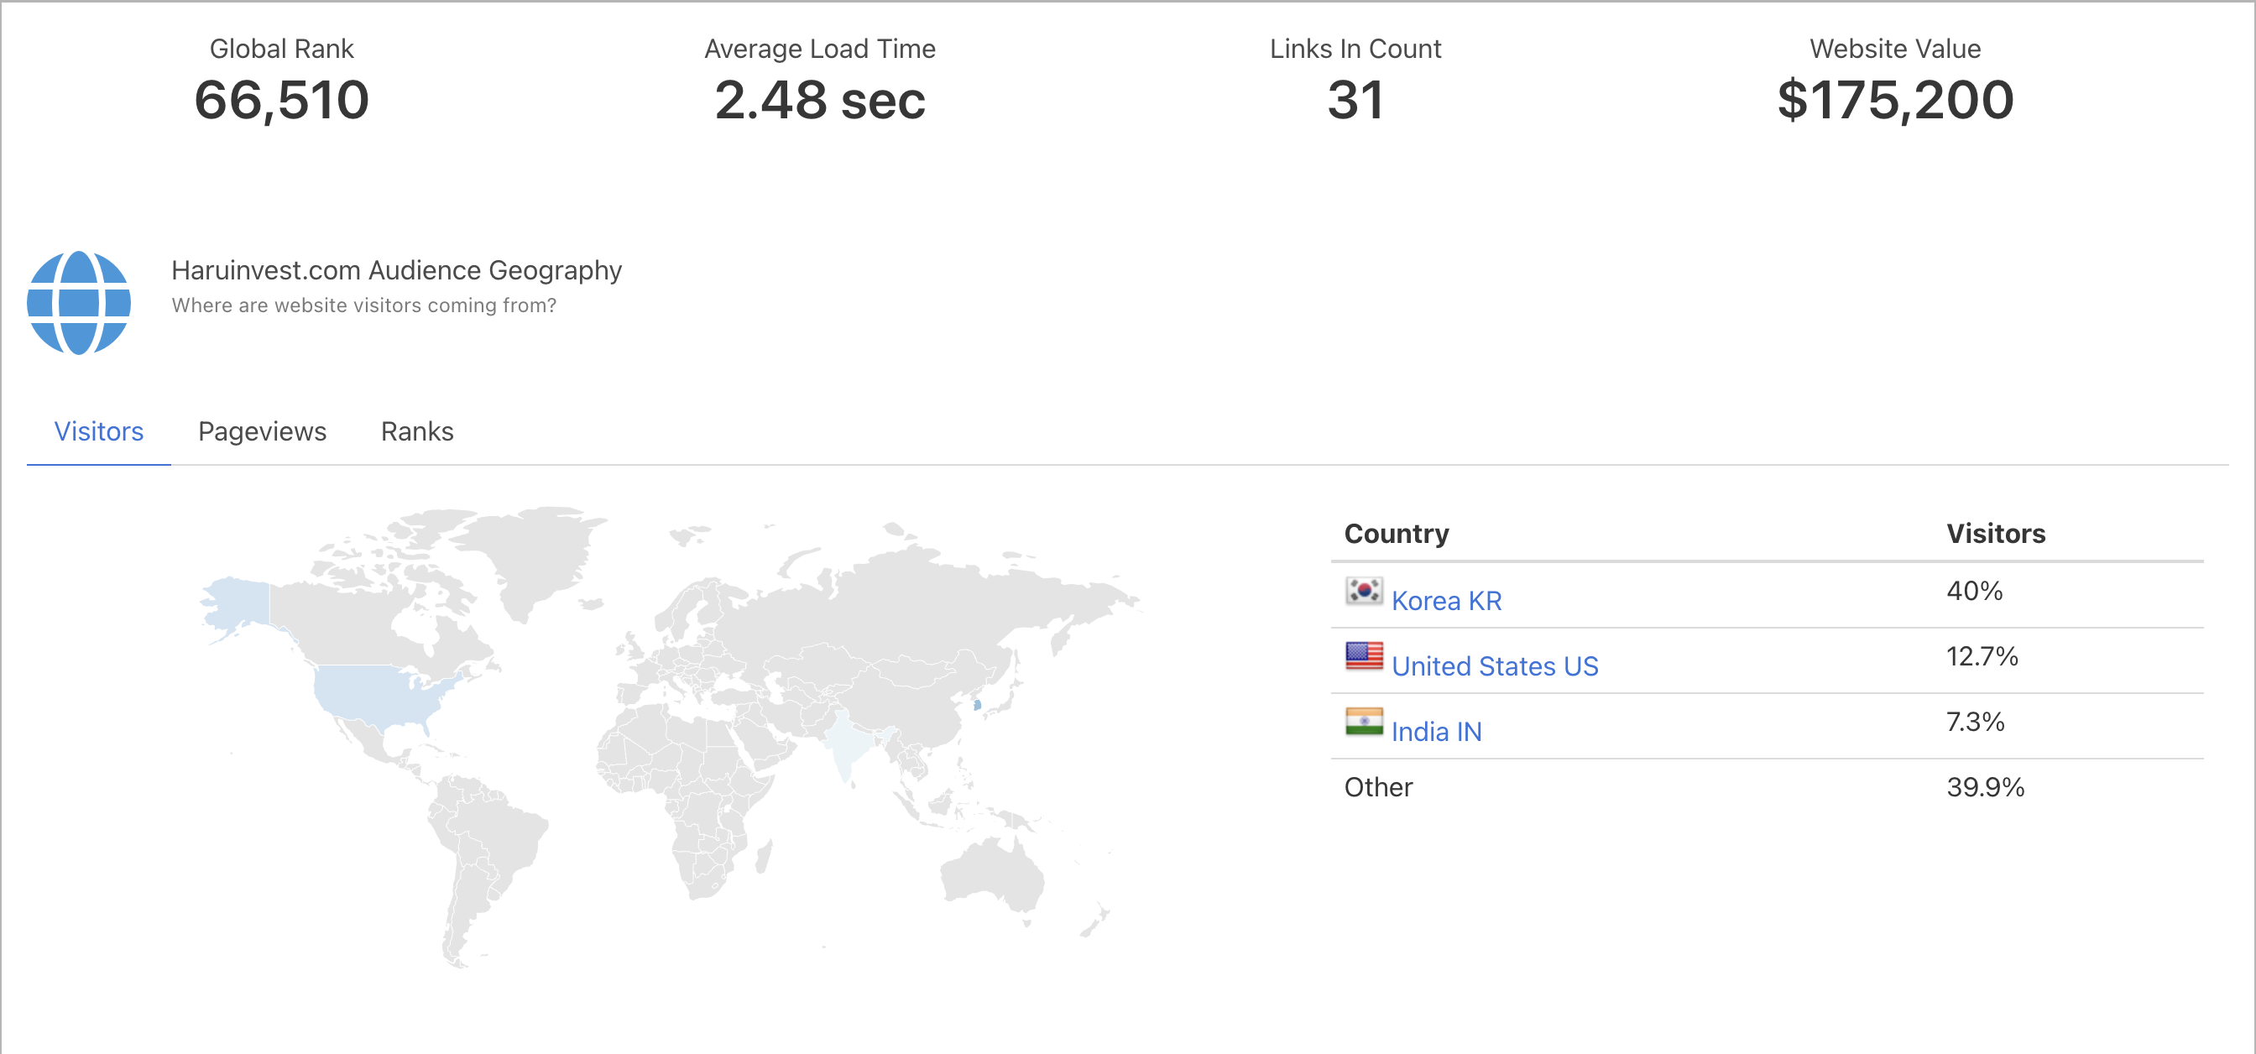The width and height of the screenshot is (2256, 1054).
Task: Click the blue globe icon
Action: [79, 303]
